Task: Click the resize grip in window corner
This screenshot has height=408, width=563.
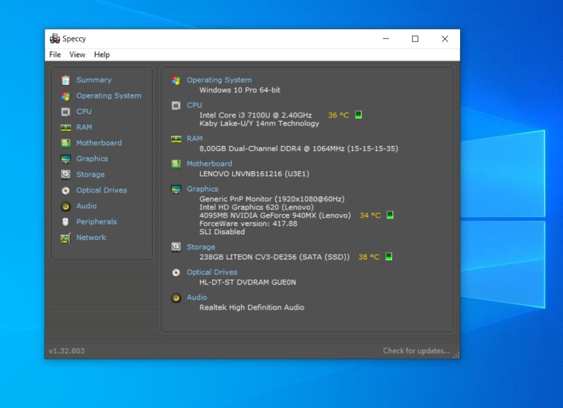Action: 456,355
